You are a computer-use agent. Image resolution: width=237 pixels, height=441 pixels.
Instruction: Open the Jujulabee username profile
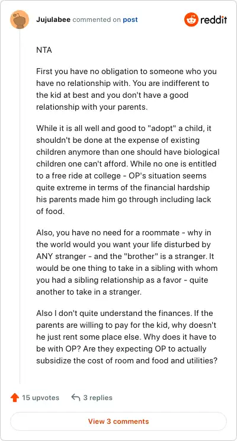53,20
